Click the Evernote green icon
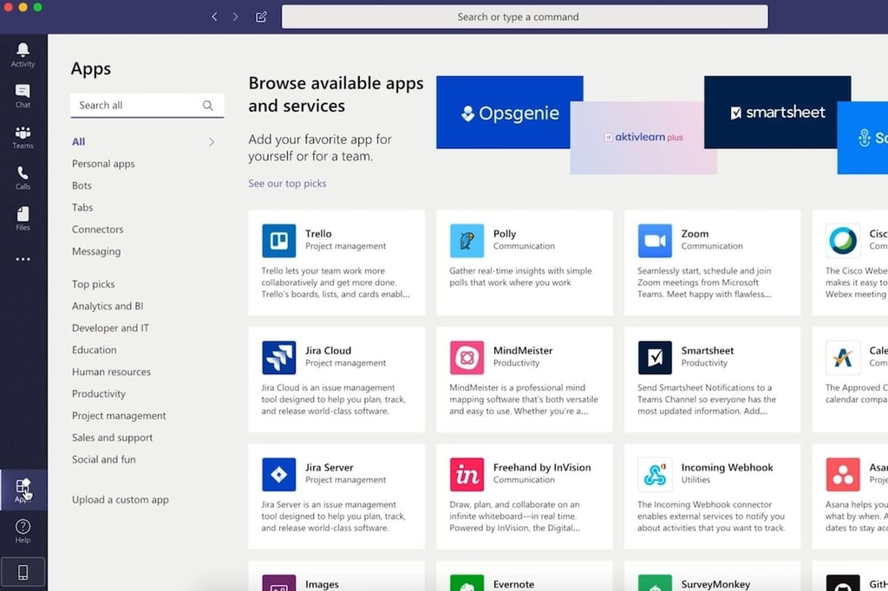This screenshot has width=888, height=591. pos(467,582)
